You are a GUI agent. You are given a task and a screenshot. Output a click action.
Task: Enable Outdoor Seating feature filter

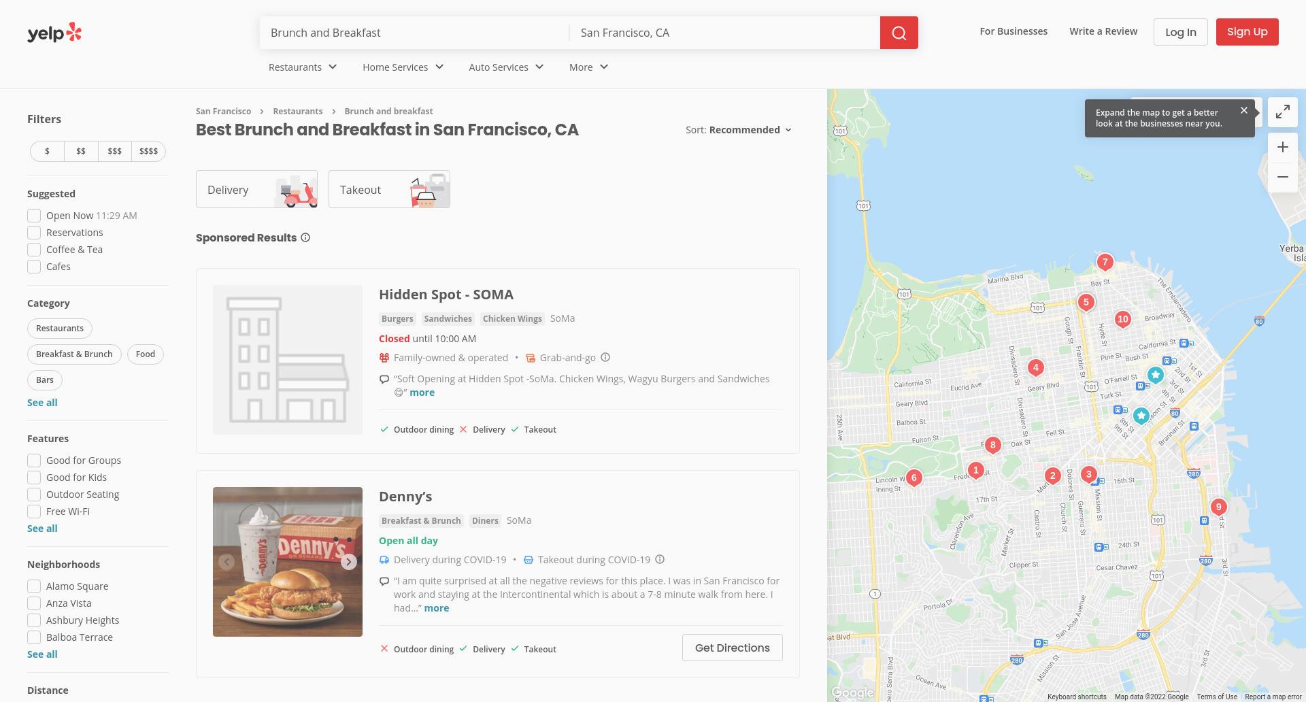coord(34,495)
